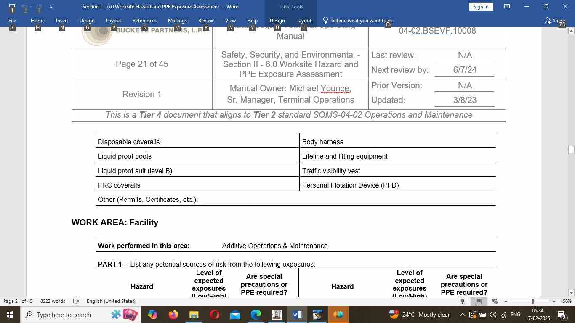Click the Sign in button
Image resolution: width=575 pixels, height=323 pixels.
(x=481, y=7)
